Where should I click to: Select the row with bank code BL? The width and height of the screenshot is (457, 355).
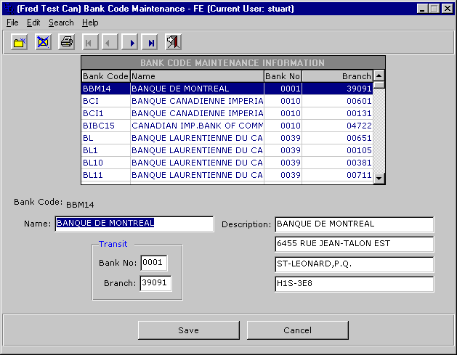[x=227, y=138]
